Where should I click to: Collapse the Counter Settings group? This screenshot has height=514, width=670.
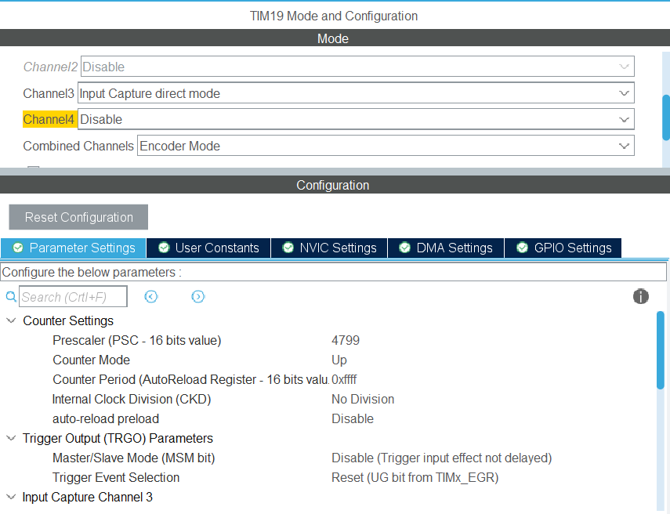click(x=11, y=321)
